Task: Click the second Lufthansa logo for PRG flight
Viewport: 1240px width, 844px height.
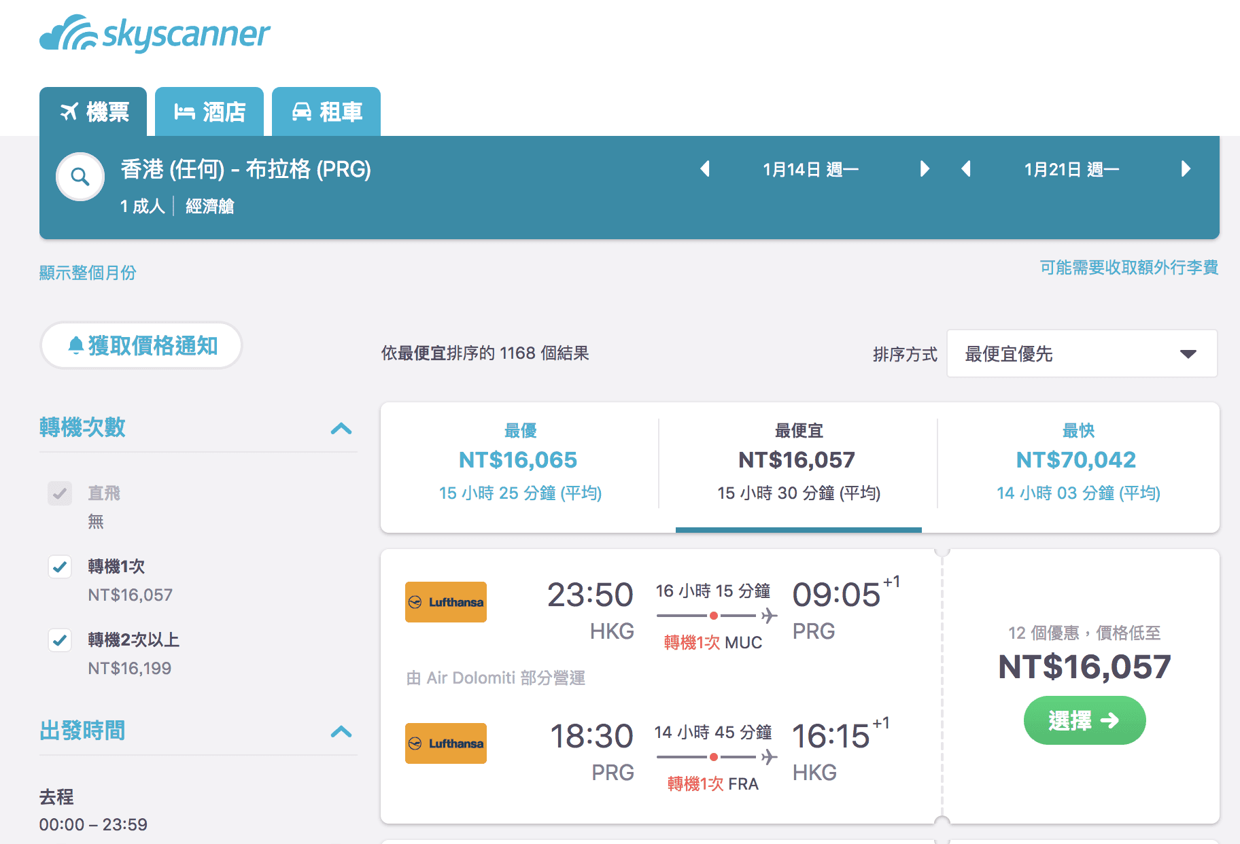Action: pos(446,743)
